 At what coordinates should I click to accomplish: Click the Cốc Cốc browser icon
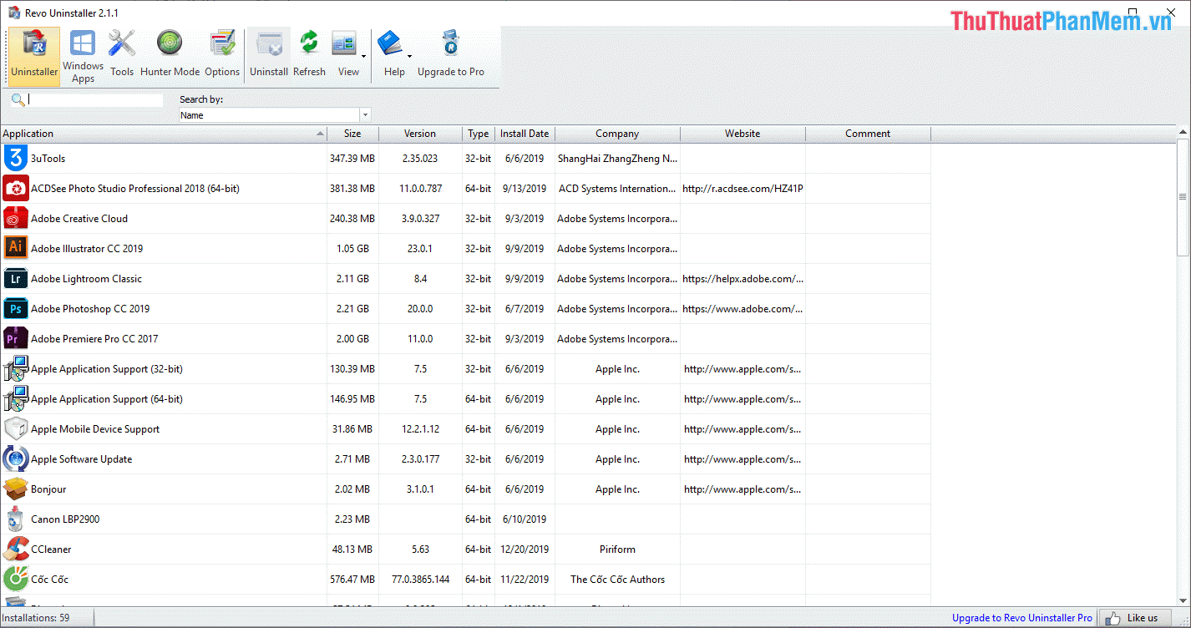pyautogui.click(x=16, y=579)
